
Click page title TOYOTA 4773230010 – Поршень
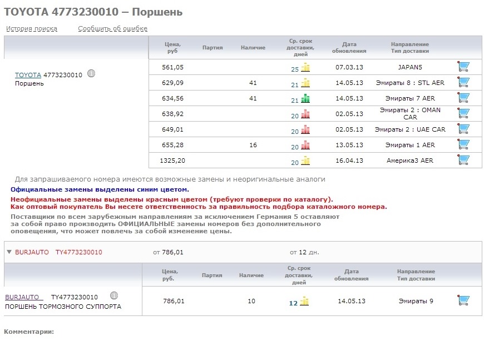[93, 12]
